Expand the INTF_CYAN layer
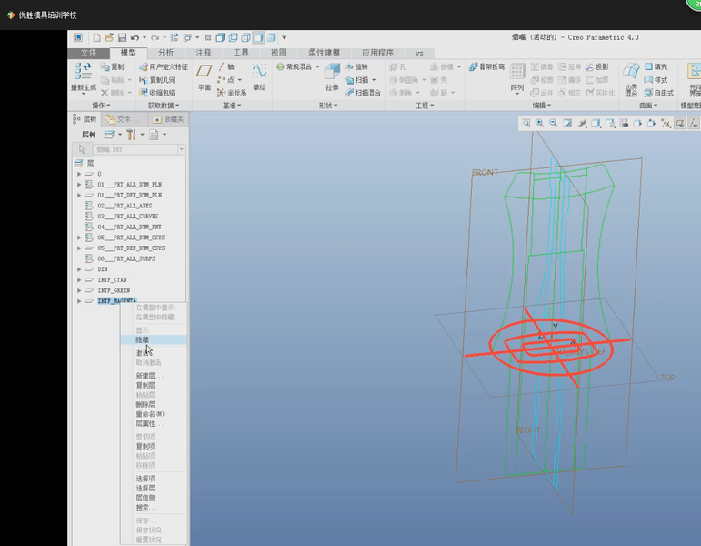This screenshot has height=546, width=701. click(x=79, y=279)
